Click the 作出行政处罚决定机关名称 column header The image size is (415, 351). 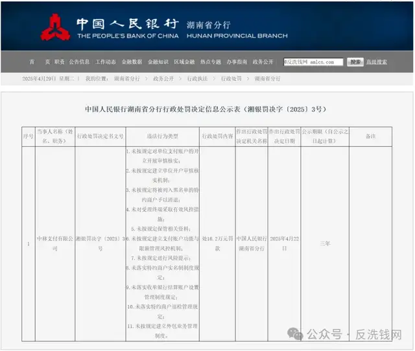click(x=252, y=136)
